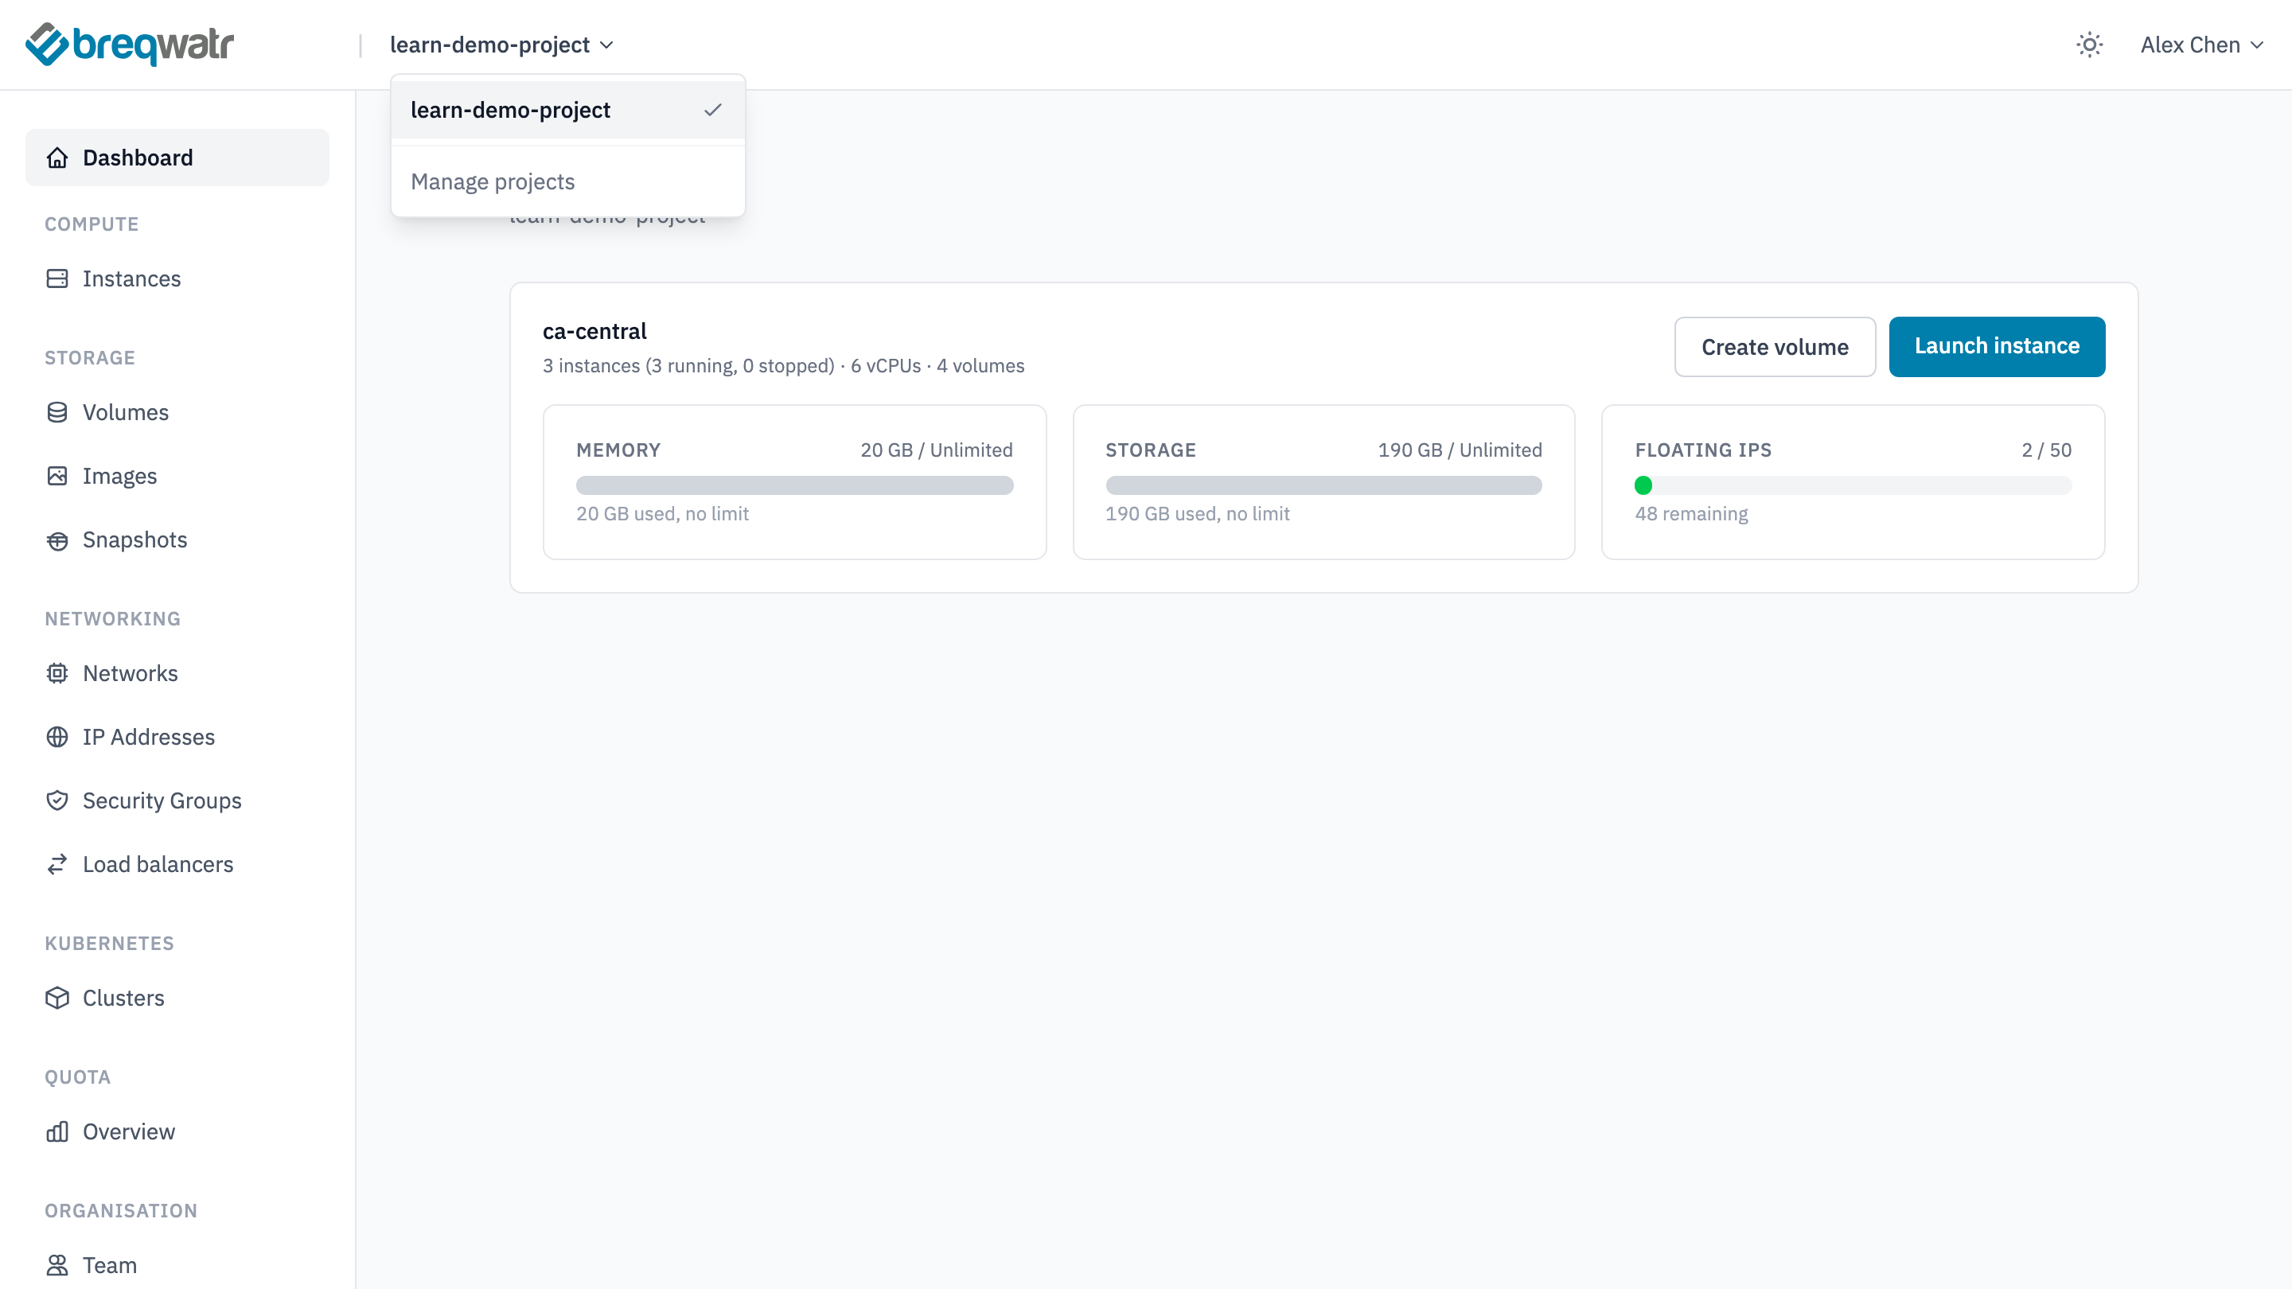This screenshot has width=2292, height=1289.
Task: Open Networks in the sidebar
Action: click(177, 673)
